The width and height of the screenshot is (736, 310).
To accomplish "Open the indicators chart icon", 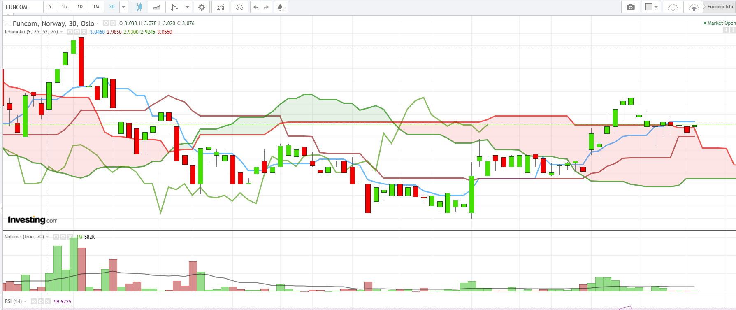I will point(220,7).
